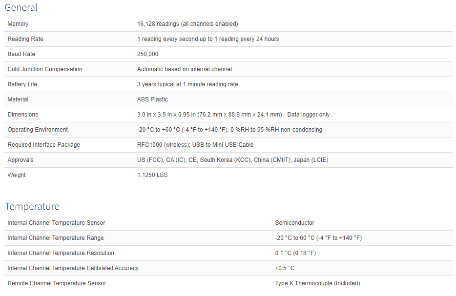Select the 16,128 readings value text
The height and width of the screenshot is (296, 456).
(x=187, y=24)
